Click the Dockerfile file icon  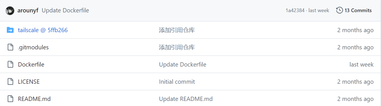click(x=10, y=65)
